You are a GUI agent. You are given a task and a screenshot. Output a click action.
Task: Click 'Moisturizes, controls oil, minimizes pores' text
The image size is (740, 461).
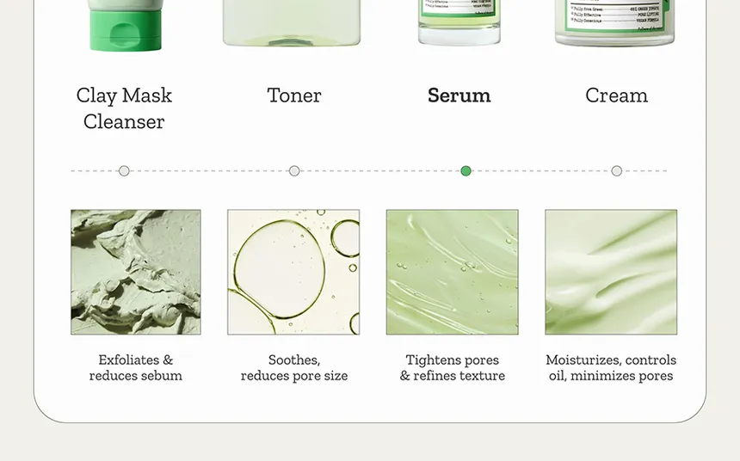(611, 367)
